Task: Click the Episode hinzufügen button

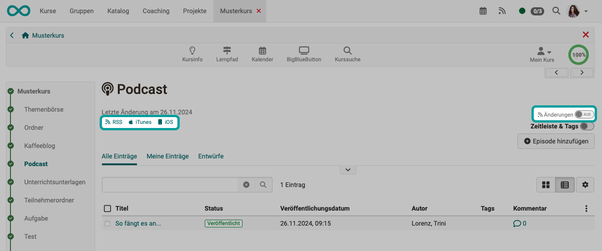Action: point(556,141)
